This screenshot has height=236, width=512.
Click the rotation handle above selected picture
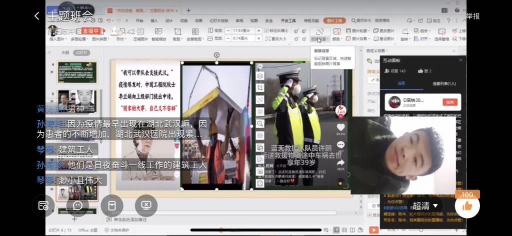tap(216, 55)
